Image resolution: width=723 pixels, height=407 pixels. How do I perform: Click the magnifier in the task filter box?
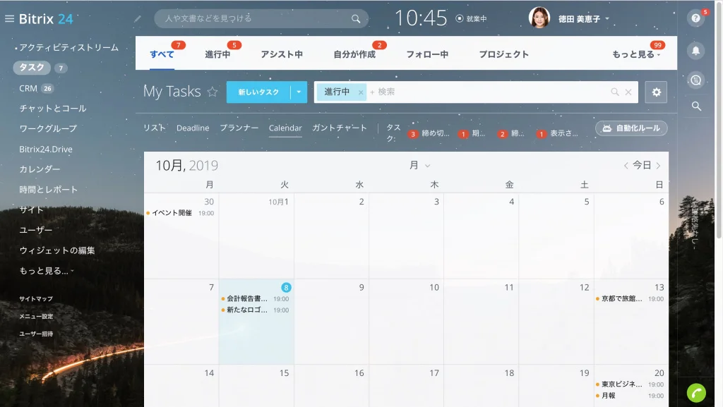(615, 92)
